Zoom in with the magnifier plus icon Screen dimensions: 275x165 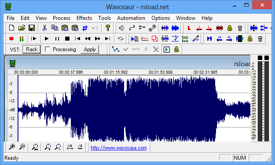pos(12,147)
